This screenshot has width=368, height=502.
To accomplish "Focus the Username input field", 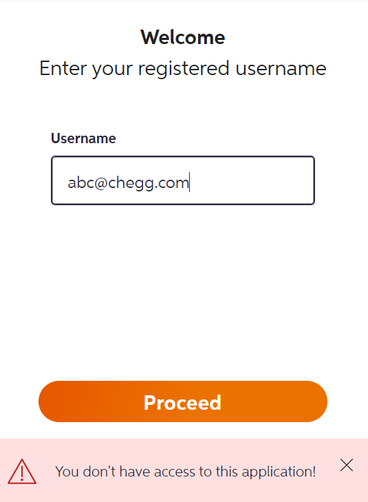I will coord(183,180).
